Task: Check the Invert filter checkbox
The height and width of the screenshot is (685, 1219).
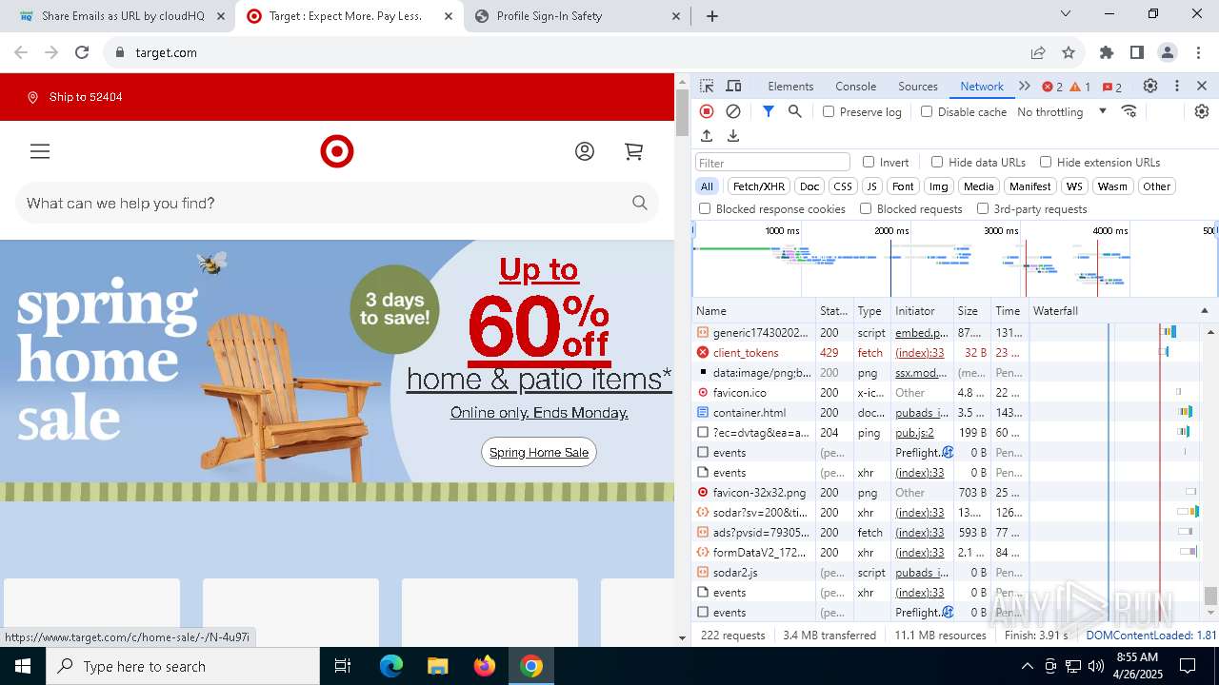Action: 869,162
